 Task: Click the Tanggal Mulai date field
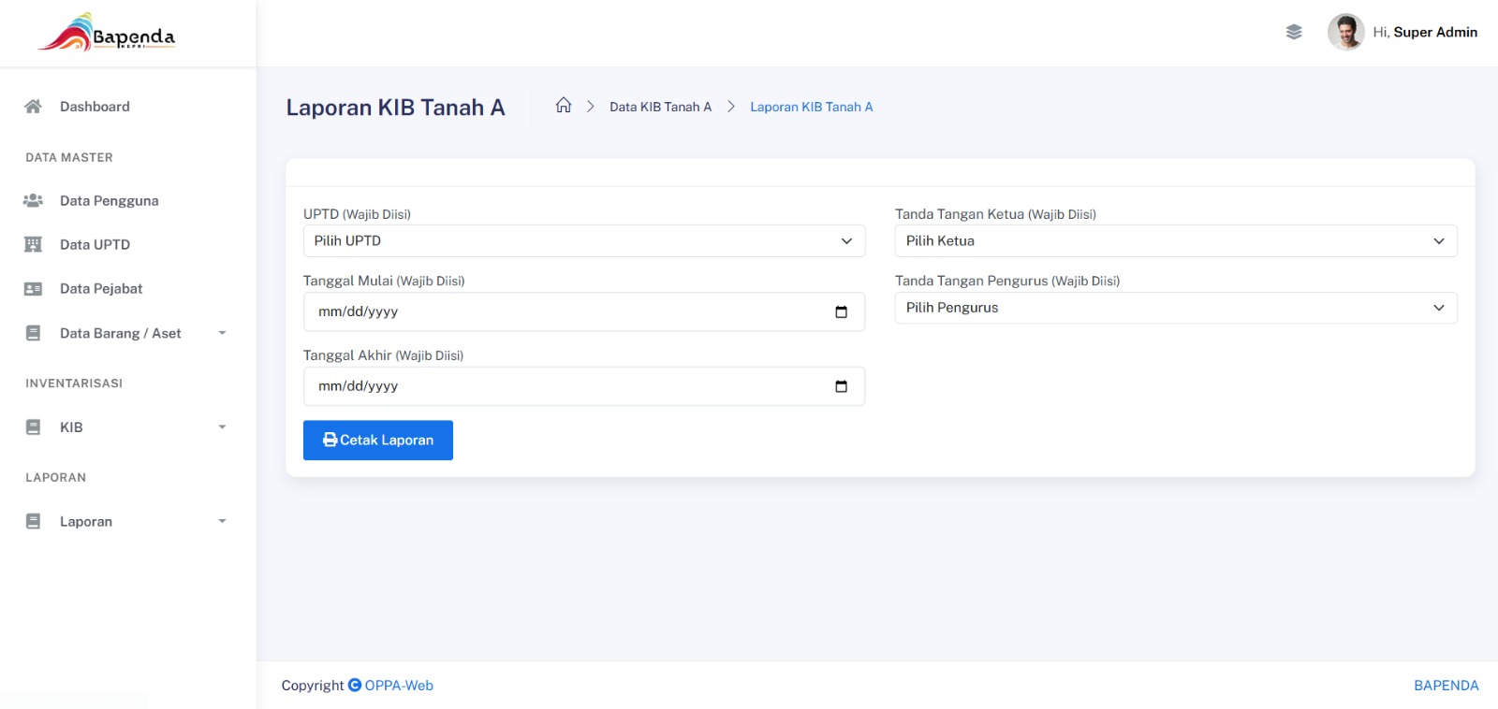point(584,312)
